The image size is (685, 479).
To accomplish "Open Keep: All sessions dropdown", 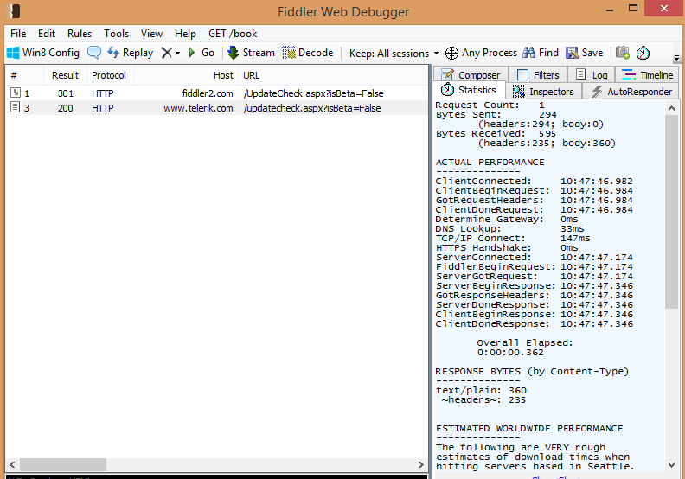I will coord(394,54).
